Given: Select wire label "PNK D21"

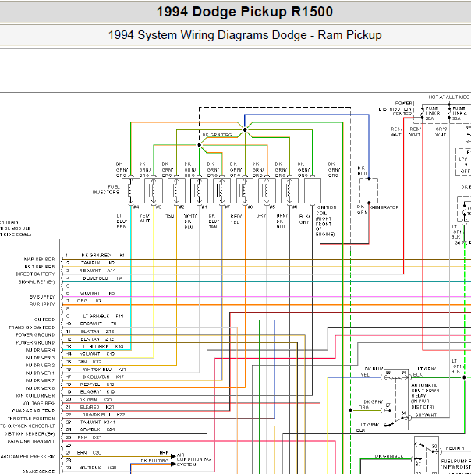Looking at the screenshot, I should tap(90, 437).
